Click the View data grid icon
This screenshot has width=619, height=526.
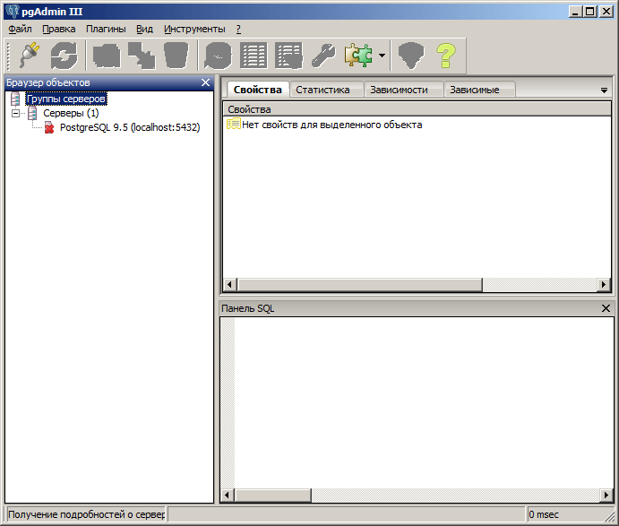point(254,56)
